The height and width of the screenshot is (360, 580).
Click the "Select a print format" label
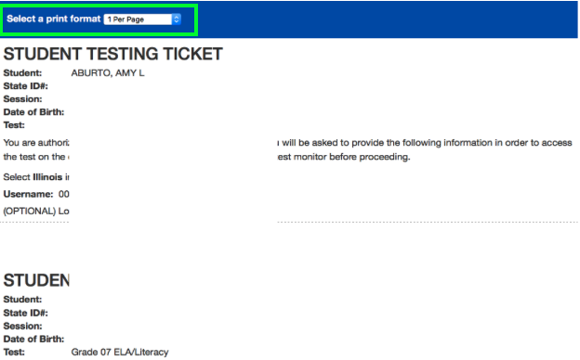click(54, 19)
